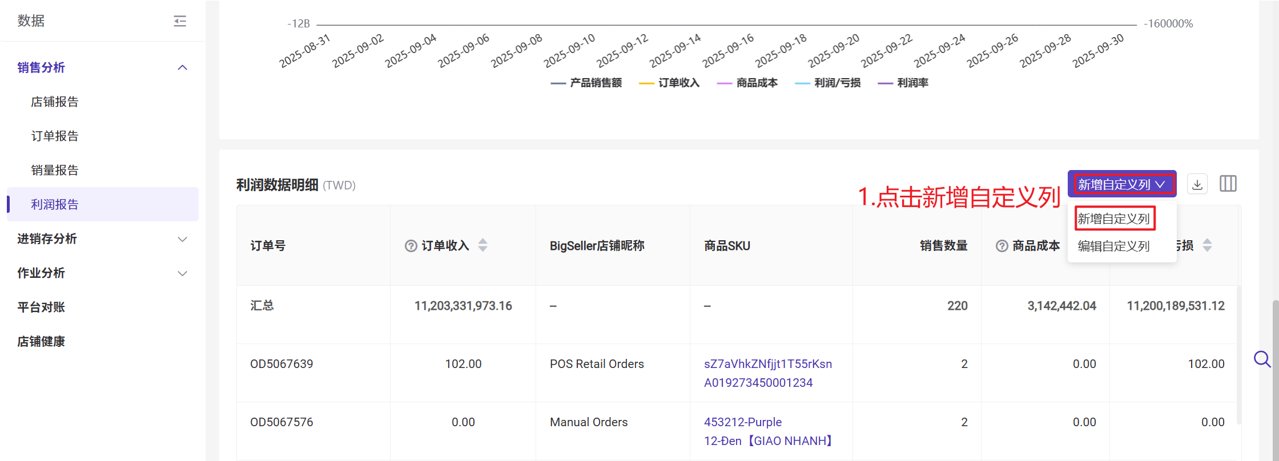Toggle 订单收入 series in chart legend
This screenshot has width=1279, height=461.
[x=670, y=83]
